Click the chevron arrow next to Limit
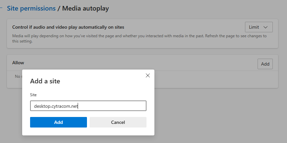 pyautogui.click(x=266, y=27)
